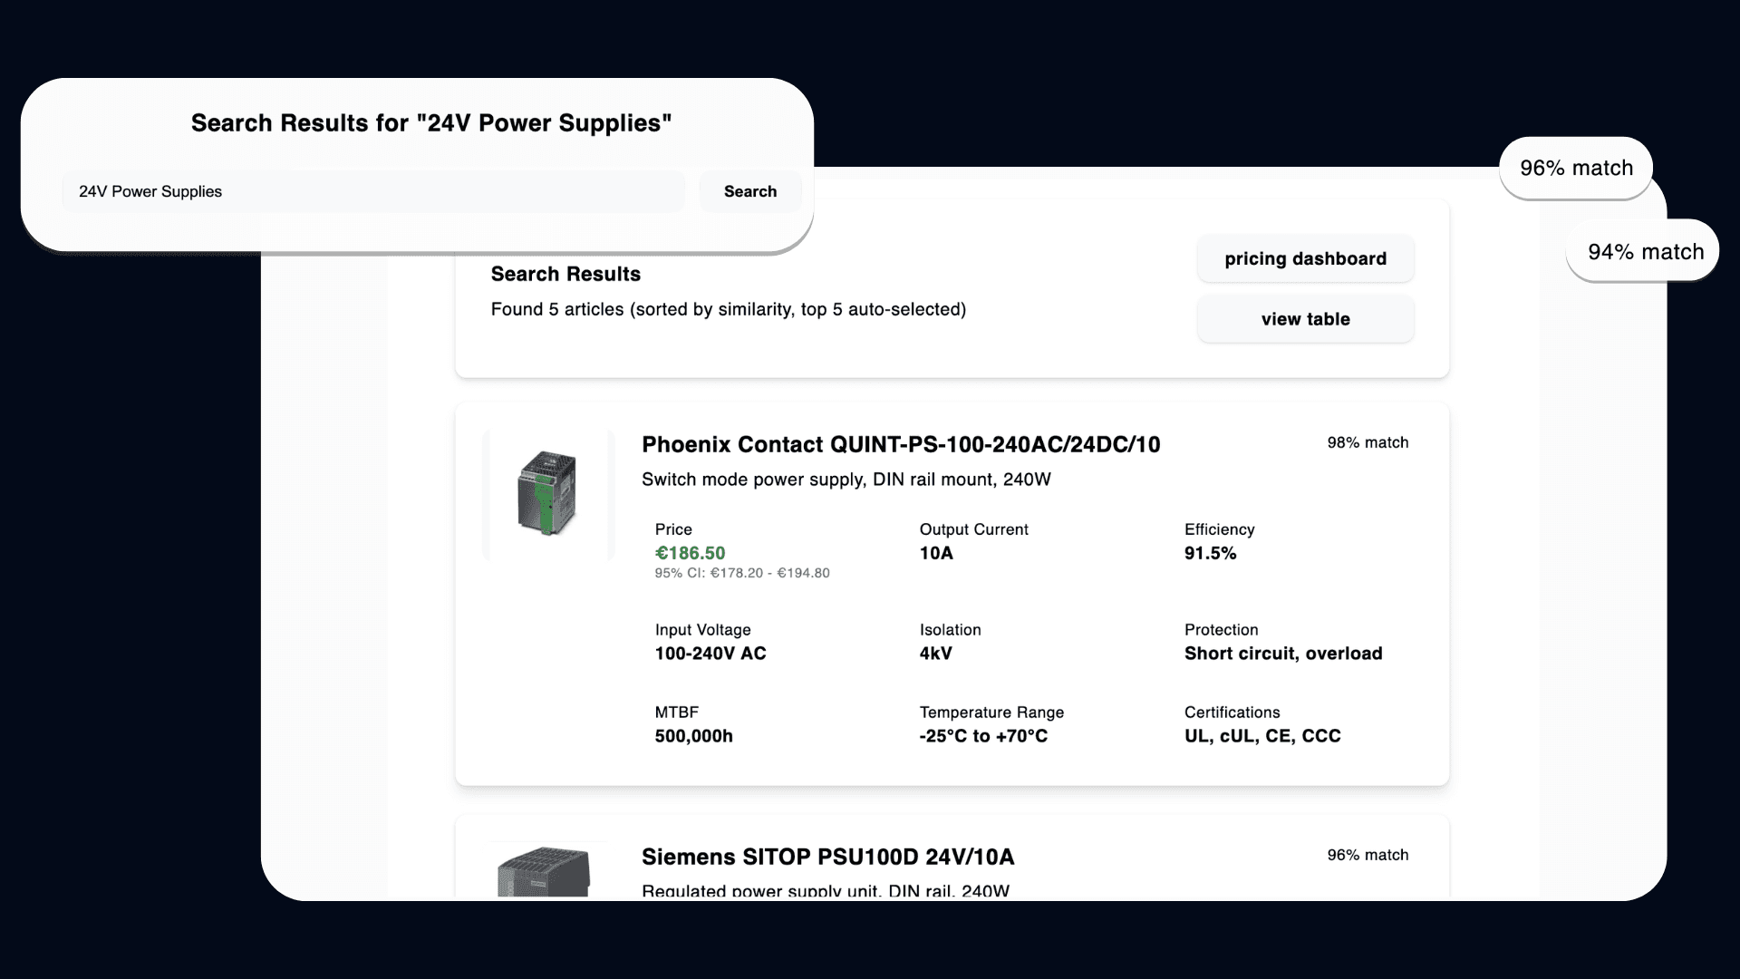
Task: Select the 96% match badge near top right
Action: pyautogui.click(x=1576, y=169)
